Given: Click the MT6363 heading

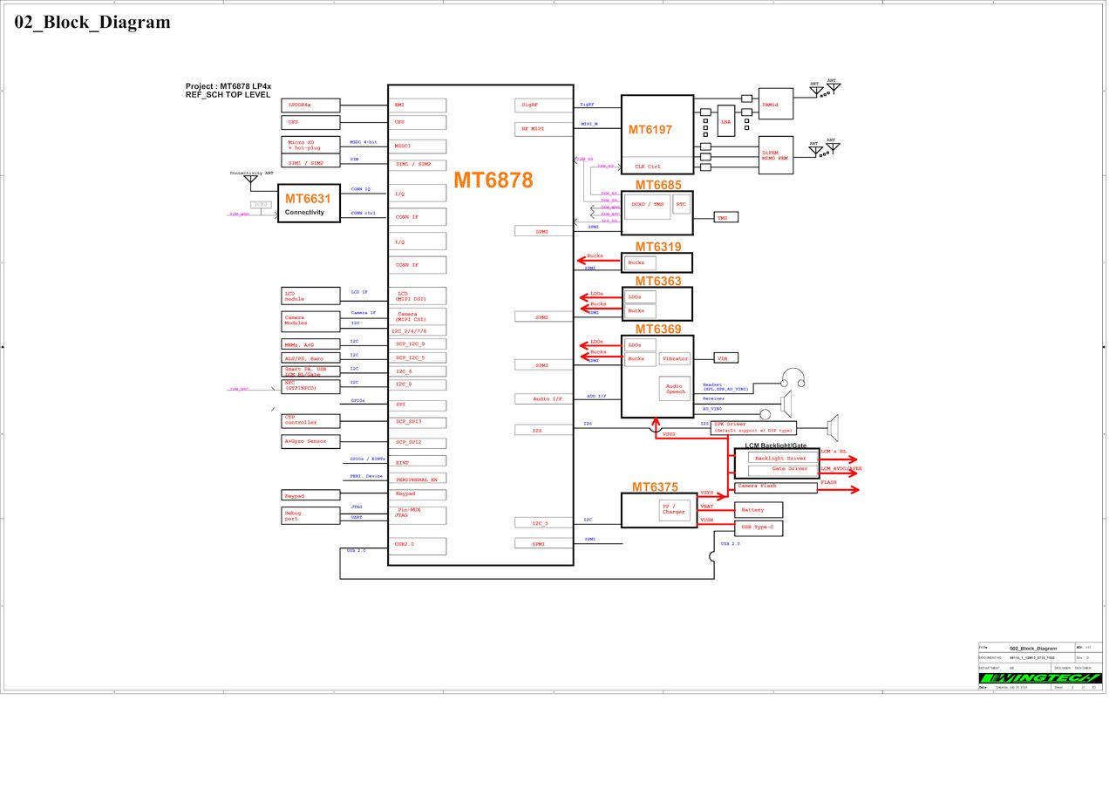Looking at the screenshot, I should click(658, 281).
